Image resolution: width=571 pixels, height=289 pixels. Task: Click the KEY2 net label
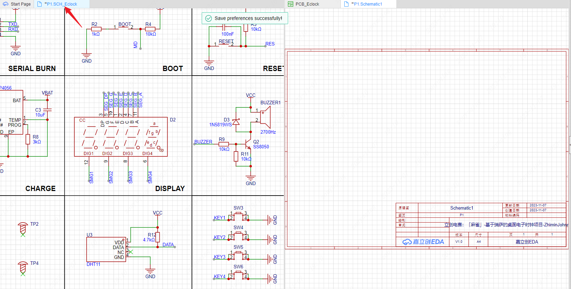220,237
